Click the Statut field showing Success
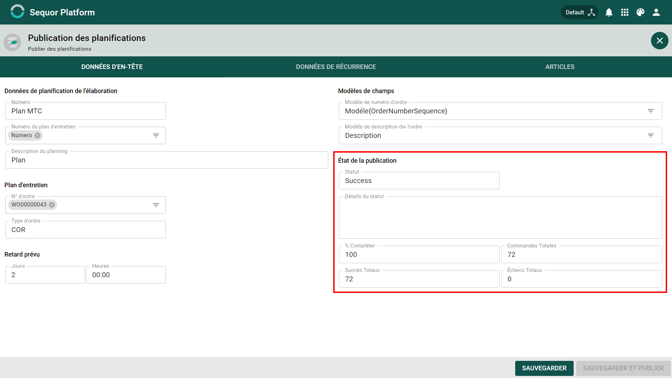The width and height of the screenshot is (672, 378). click(419, 181)
